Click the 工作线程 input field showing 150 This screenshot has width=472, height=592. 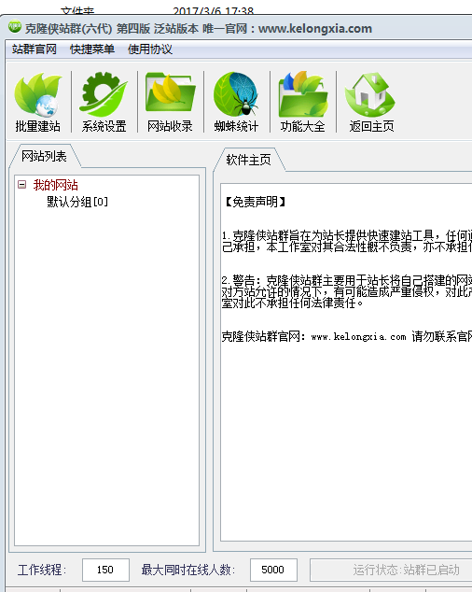pos(105,570)
